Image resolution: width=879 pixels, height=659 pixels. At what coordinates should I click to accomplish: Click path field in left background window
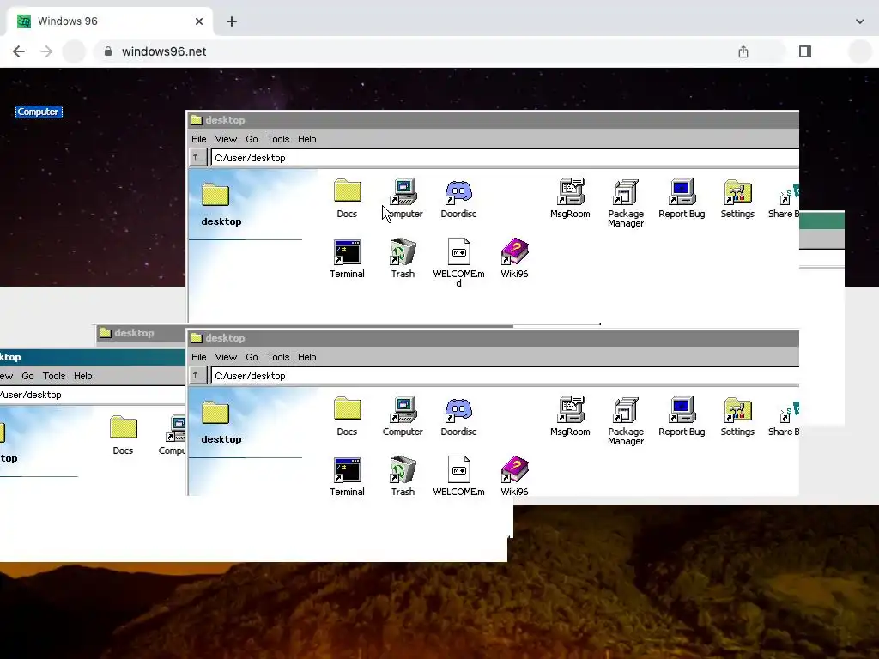(x=93, y=395)
